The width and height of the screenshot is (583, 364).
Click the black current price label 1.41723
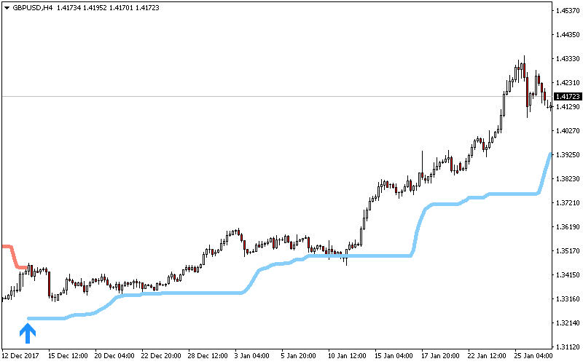567,96
